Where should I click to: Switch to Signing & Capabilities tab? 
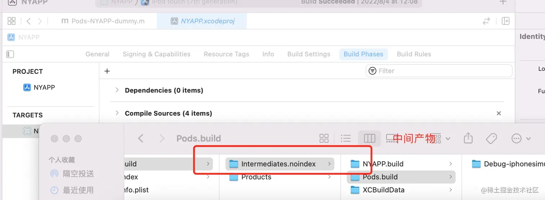coord(156,54)
